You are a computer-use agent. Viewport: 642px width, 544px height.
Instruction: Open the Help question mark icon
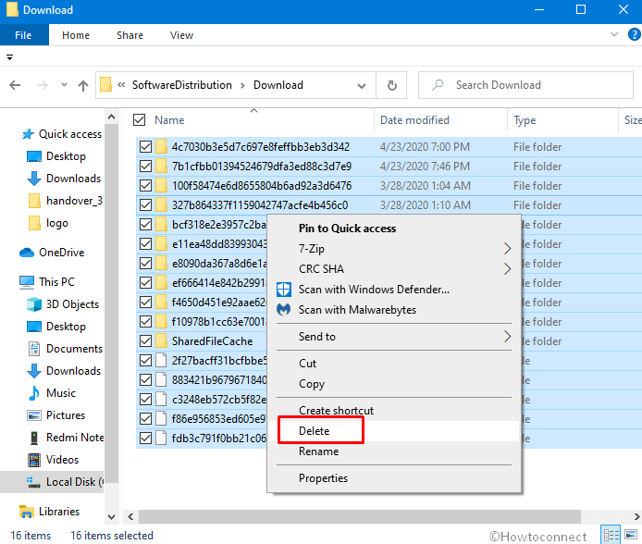(634, 34)
